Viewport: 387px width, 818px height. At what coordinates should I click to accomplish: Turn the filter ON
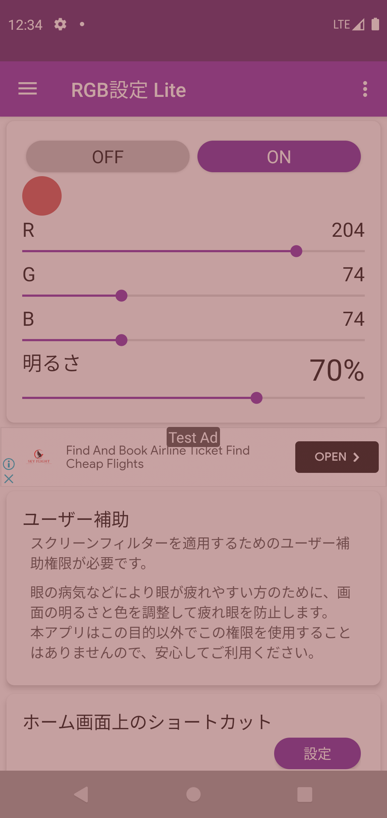pos(279,157)
